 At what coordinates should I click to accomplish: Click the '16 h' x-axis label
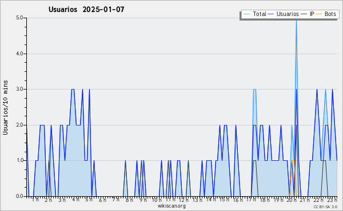238,200
